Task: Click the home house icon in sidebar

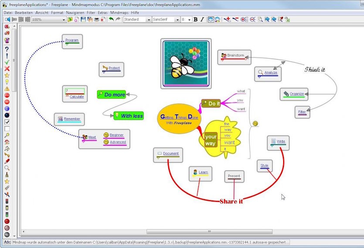Action: tap(7, 142)
